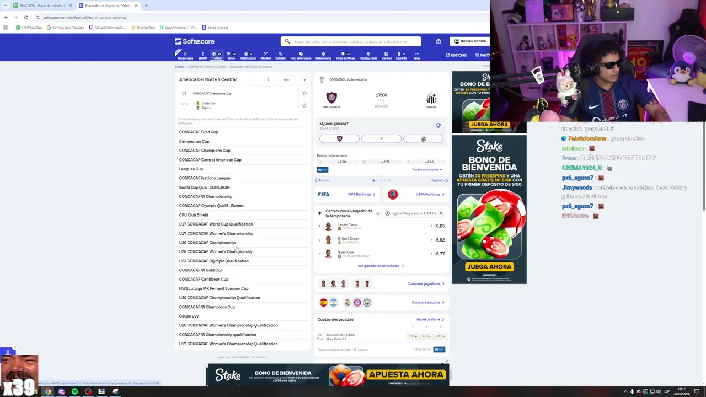Open the WC26 category icon

click(202, 56)
